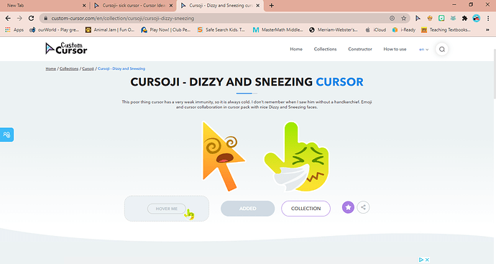Screen dimensions: 496x264
Task: Click the HOVER ME button
Action: tap(167, 209)
